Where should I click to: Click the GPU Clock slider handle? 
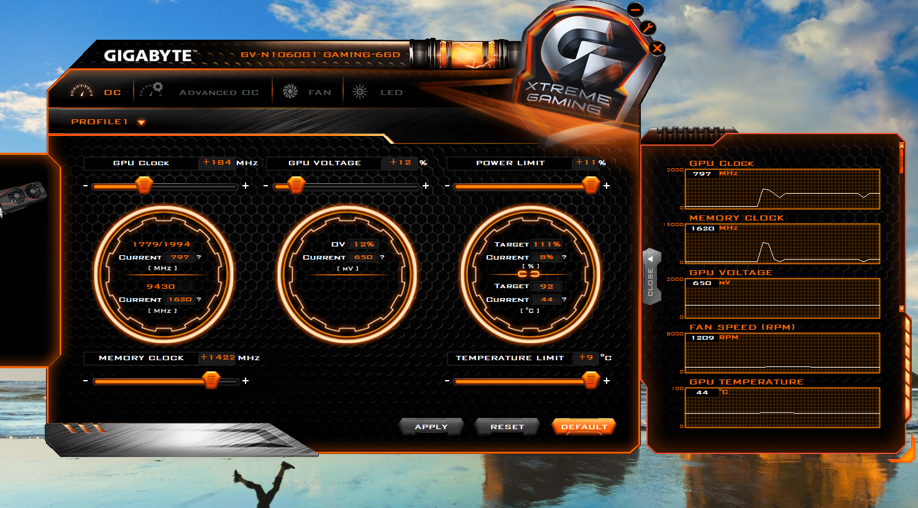pyautogui.click(x=144, y=185)
